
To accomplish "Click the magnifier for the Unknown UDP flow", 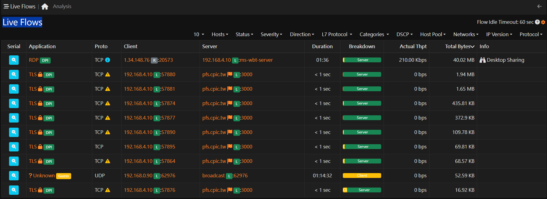I will coord(14,176).
